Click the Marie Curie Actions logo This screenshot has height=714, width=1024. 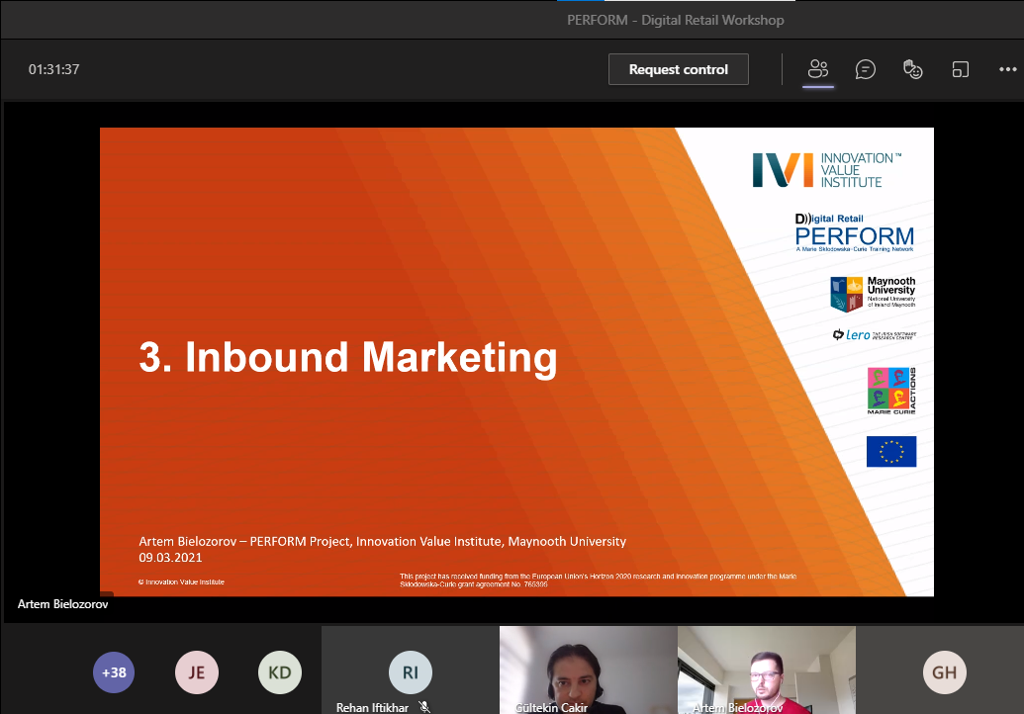(891, 391)
